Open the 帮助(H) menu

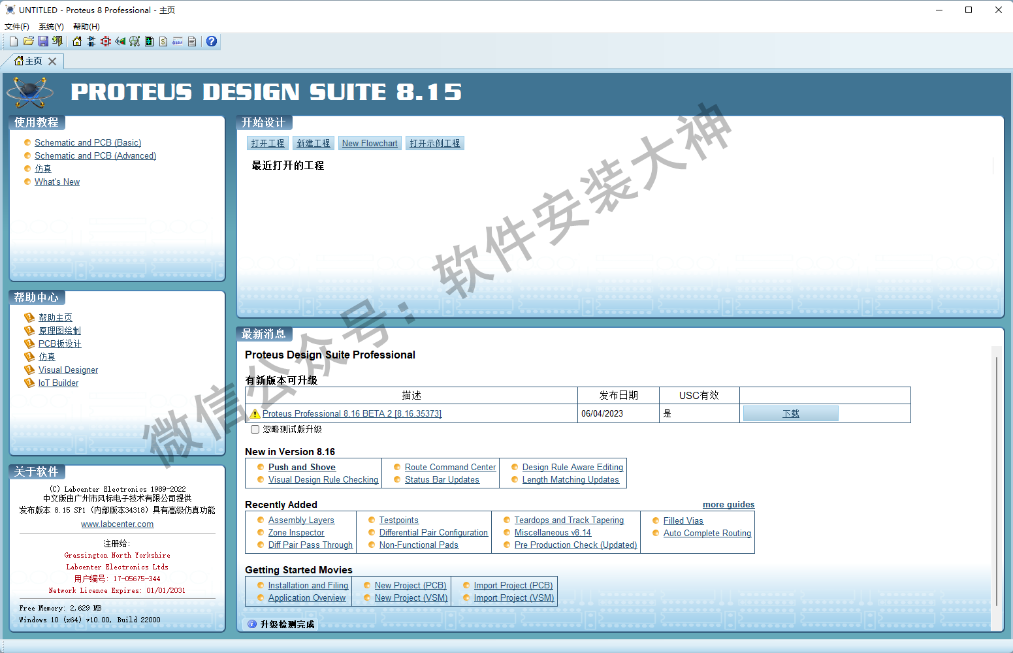[x=86, y=27]
